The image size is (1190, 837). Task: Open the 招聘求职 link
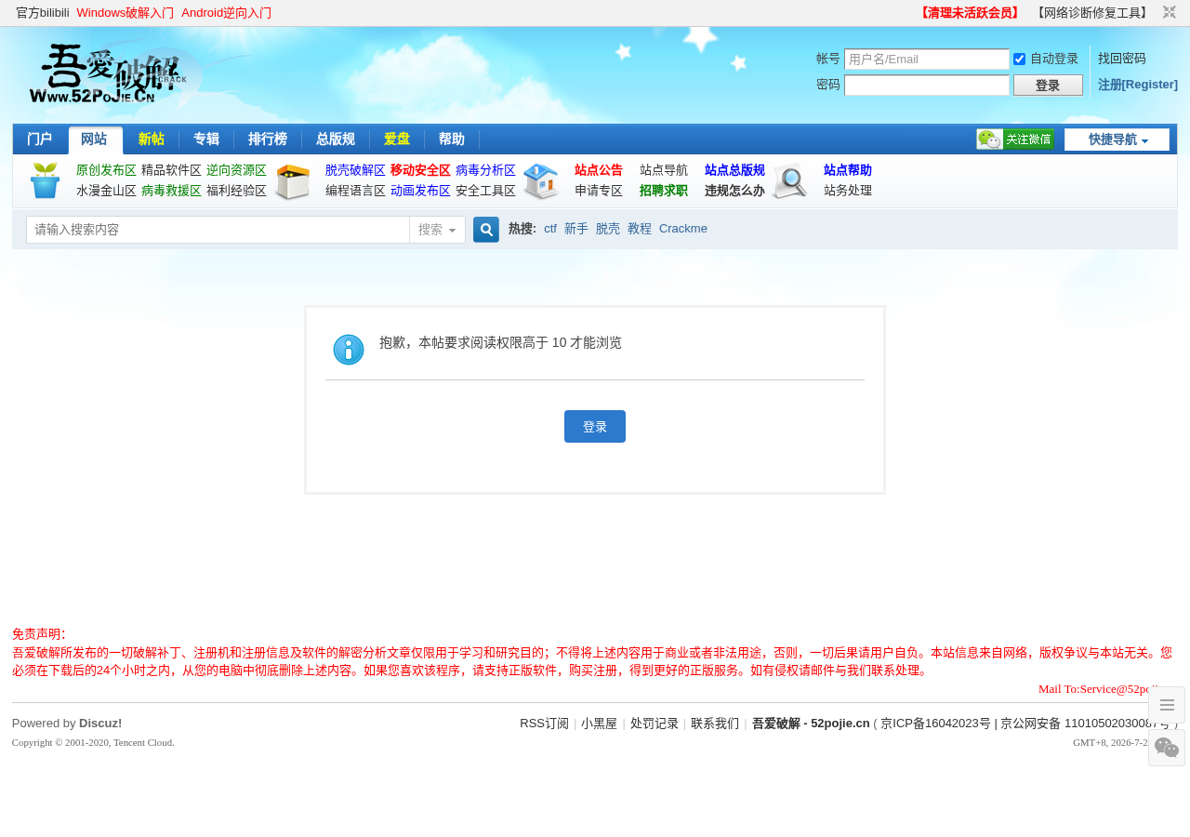pos(664,191)
